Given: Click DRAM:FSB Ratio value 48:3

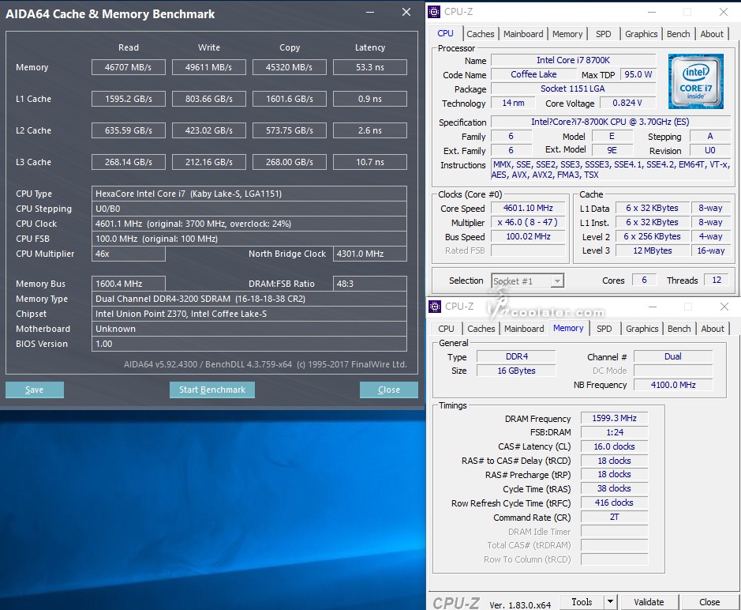Looking at the screenshot, I should click(370, 284).
